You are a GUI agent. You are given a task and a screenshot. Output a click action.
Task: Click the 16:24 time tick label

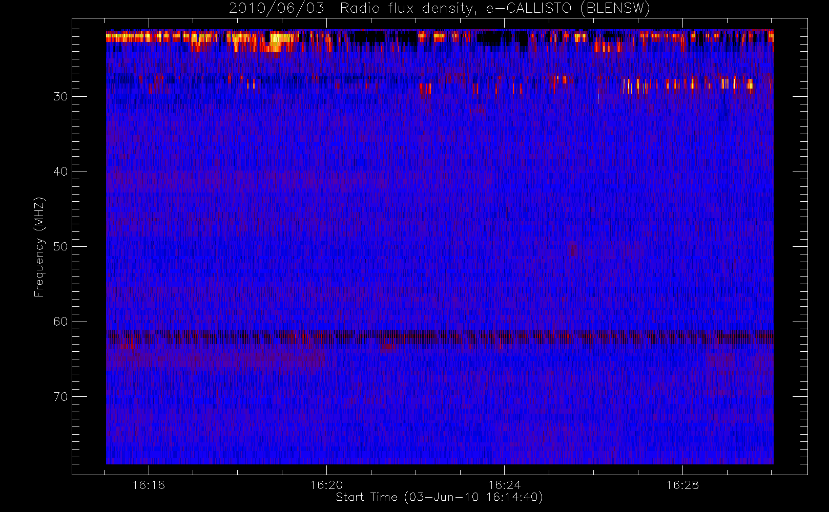pyautogui.click(x=504, y=485)
